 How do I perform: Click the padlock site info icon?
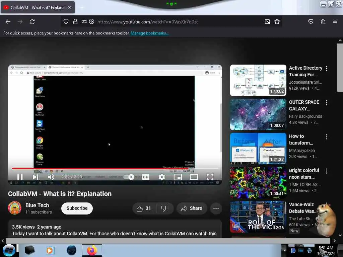75,21
